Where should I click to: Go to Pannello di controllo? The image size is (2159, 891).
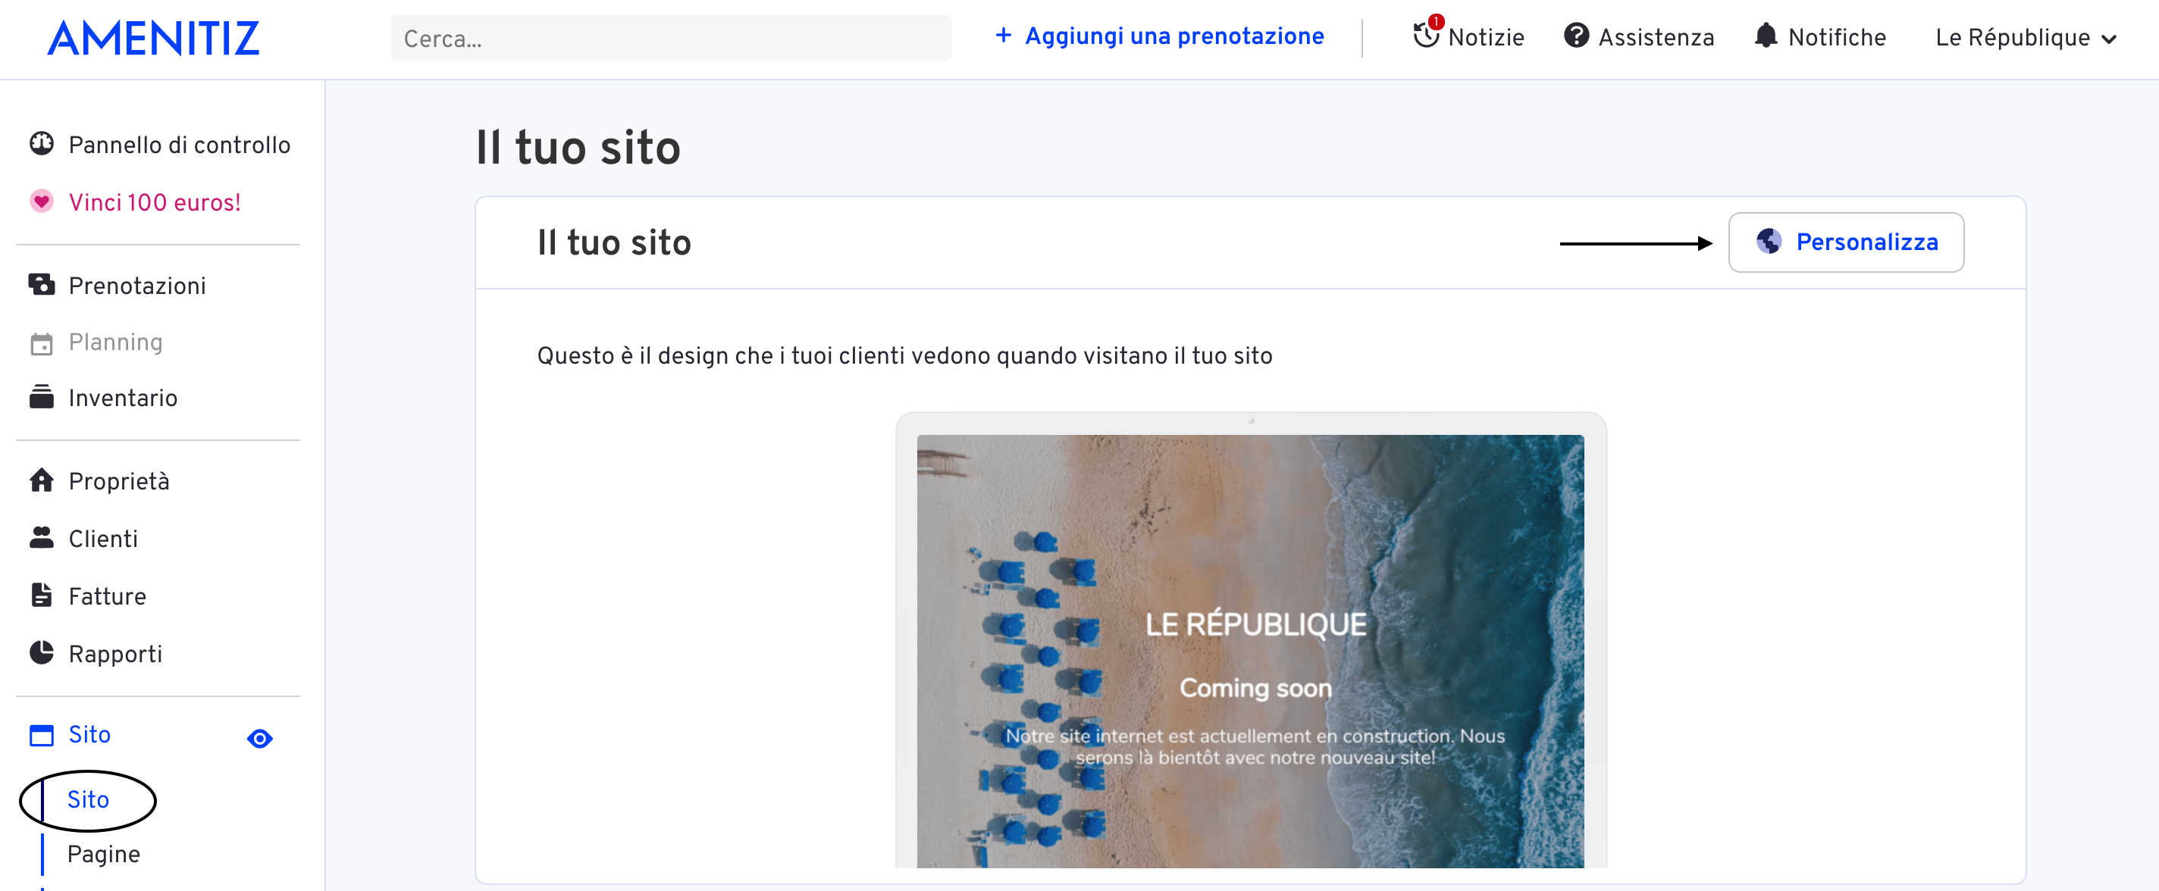[x=178, y=145]
